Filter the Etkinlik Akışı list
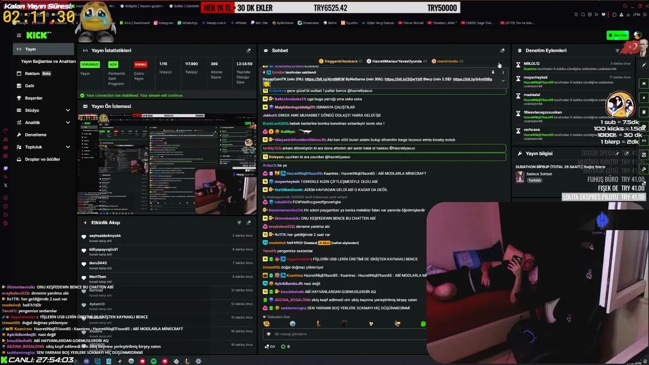649x365 pixels. coord(239,223)
